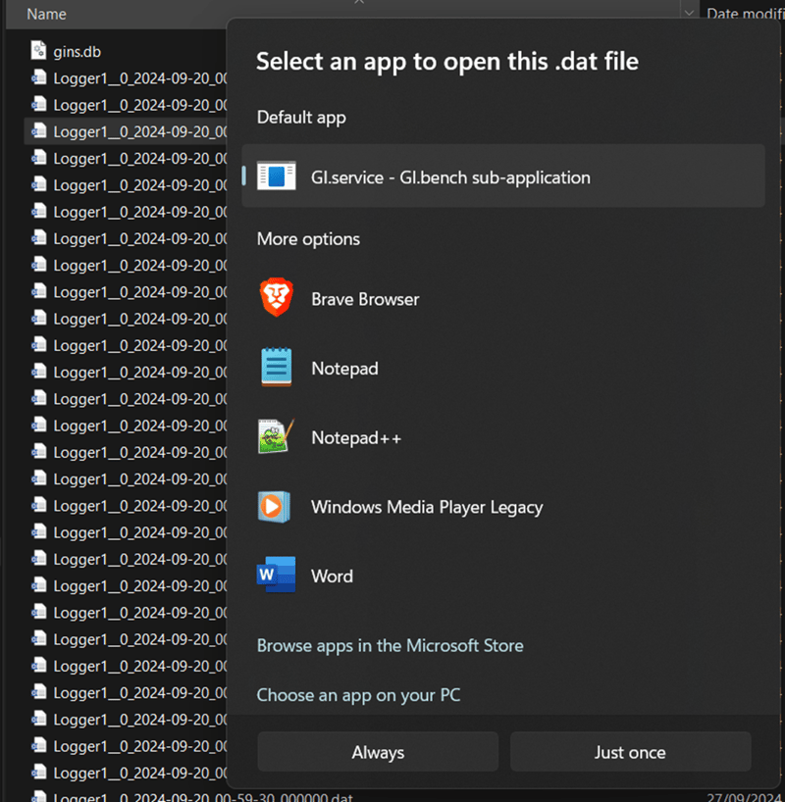Select the Brave Browser icon
Viewport: 785px width, 802px height.
[x=276, y=298]
